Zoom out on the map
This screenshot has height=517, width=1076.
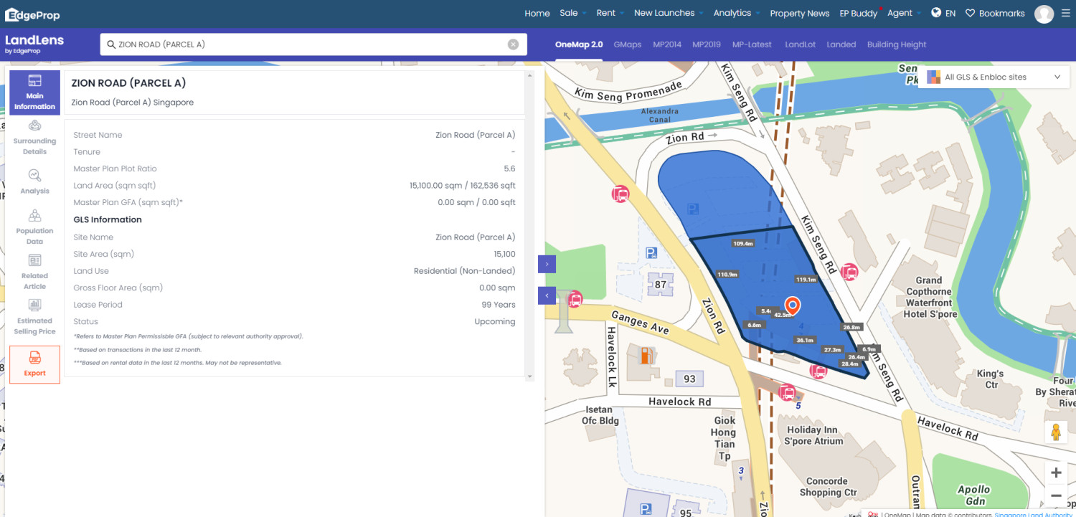tap(1056, 495)
